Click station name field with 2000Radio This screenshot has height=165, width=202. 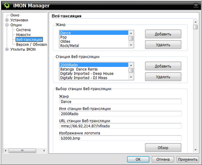click(120, 114)
